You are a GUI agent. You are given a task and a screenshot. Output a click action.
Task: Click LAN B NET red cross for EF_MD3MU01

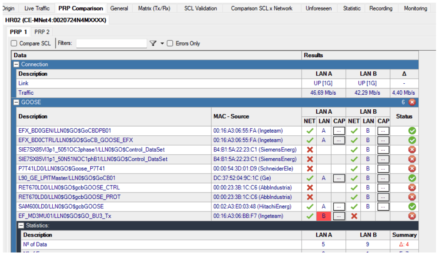[354, 216]
